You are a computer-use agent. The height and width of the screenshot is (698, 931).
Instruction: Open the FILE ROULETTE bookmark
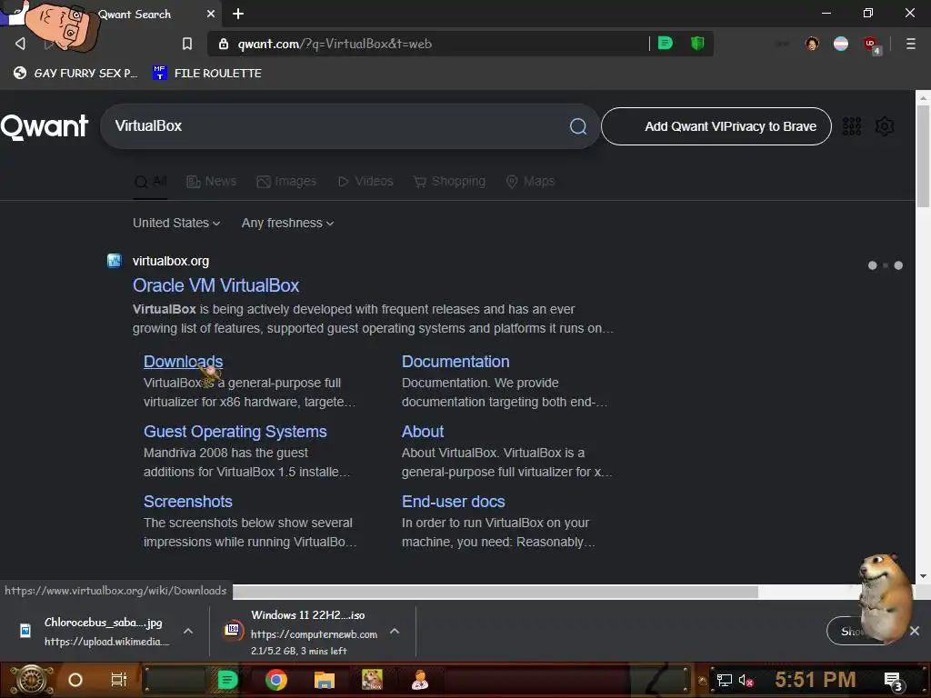point(207,73)
